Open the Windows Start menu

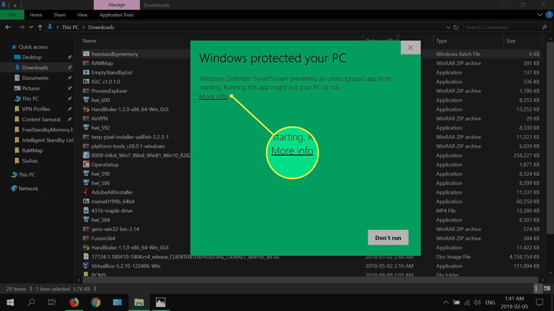[10, 302]
